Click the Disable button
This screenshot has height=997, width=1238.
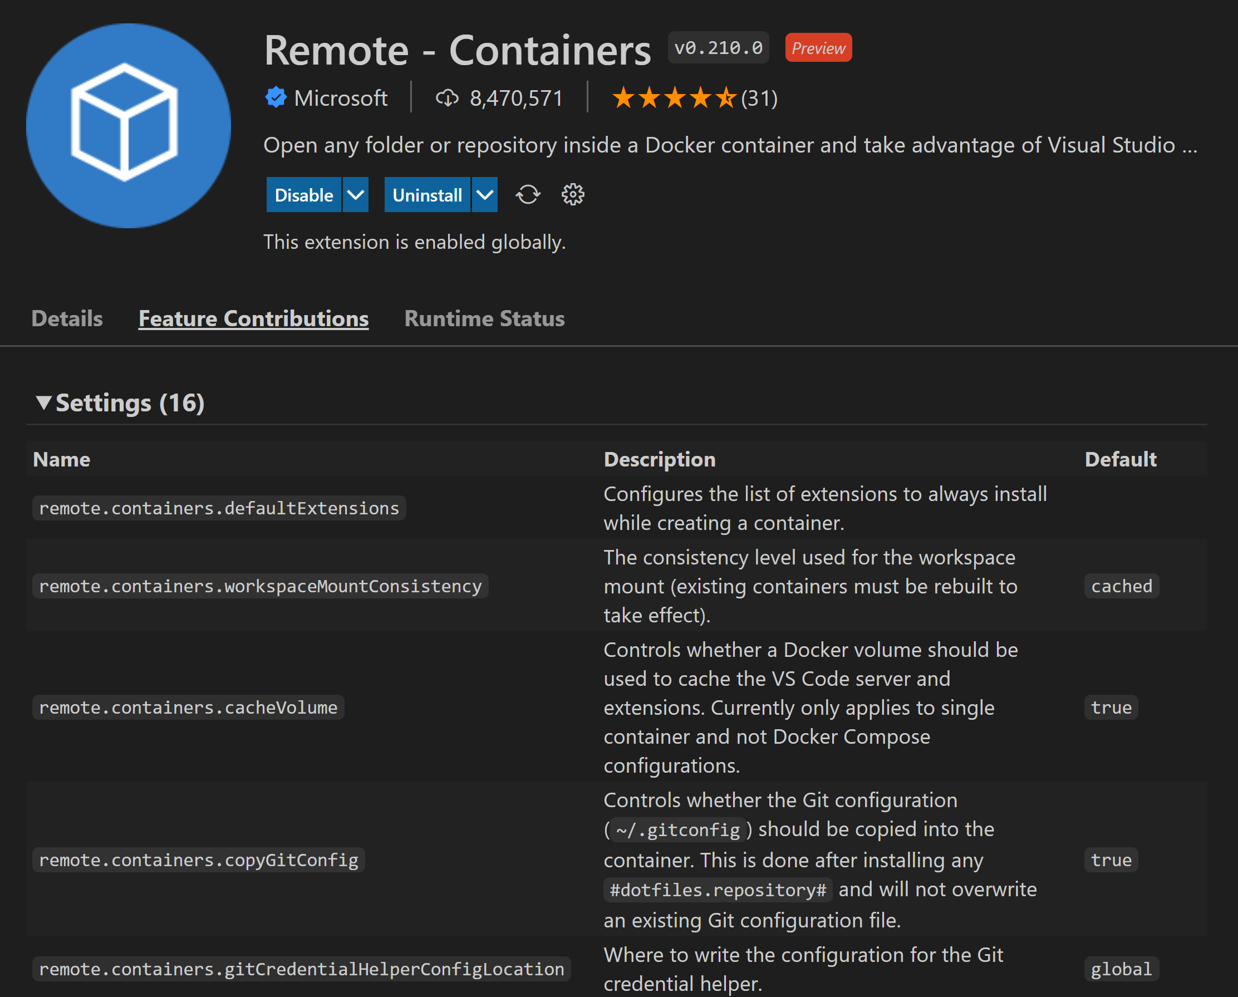pos(304,195)
